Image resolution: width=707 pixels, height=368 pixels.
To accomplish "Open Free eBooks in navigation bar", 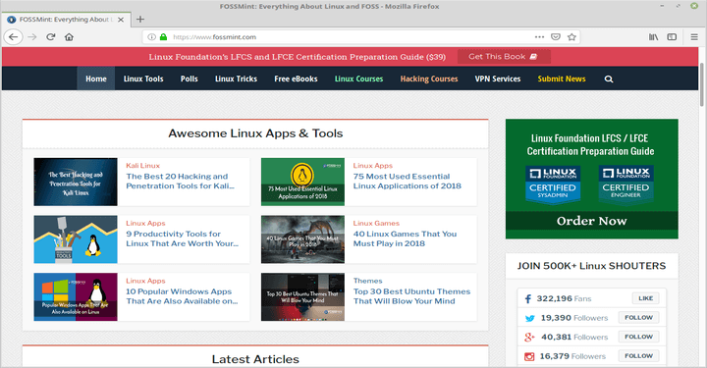I will pyautogui.click(x=296, y=79).
